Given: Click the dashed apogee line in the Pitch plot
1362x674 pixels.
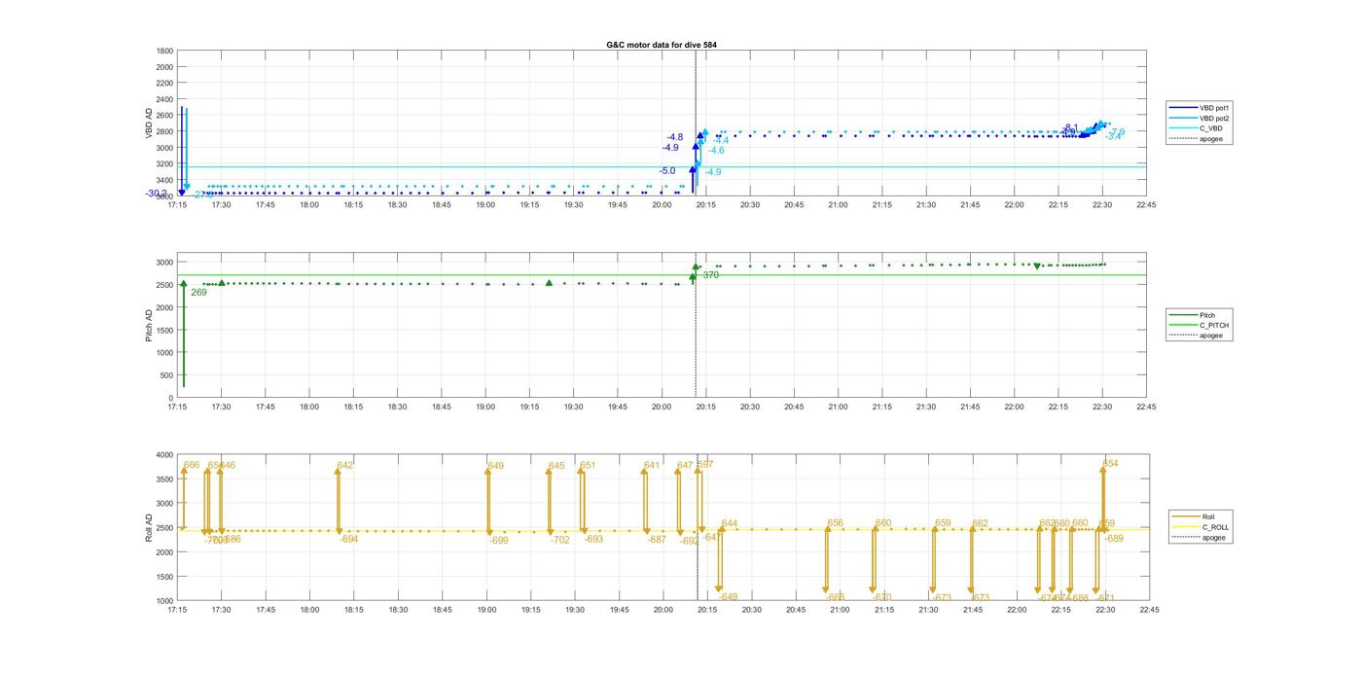Looking at the screenshot, I should 696,325.
